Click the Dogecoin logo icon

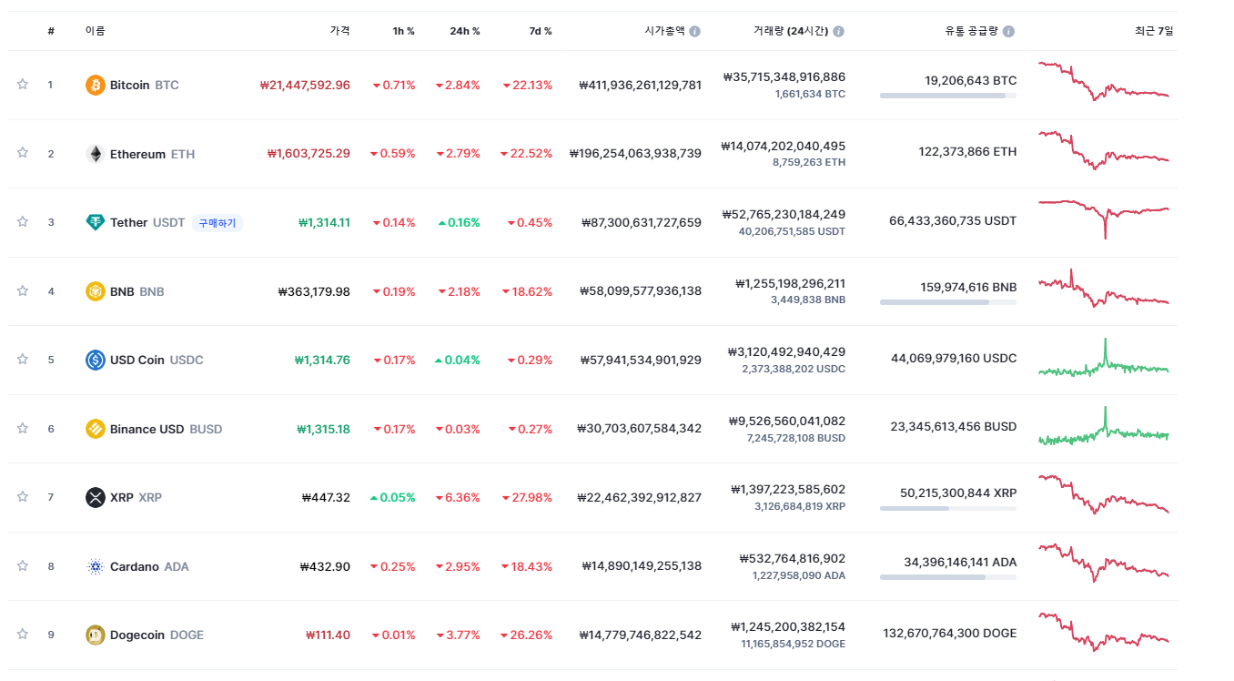pyautogui.click(x=96, y=635)
